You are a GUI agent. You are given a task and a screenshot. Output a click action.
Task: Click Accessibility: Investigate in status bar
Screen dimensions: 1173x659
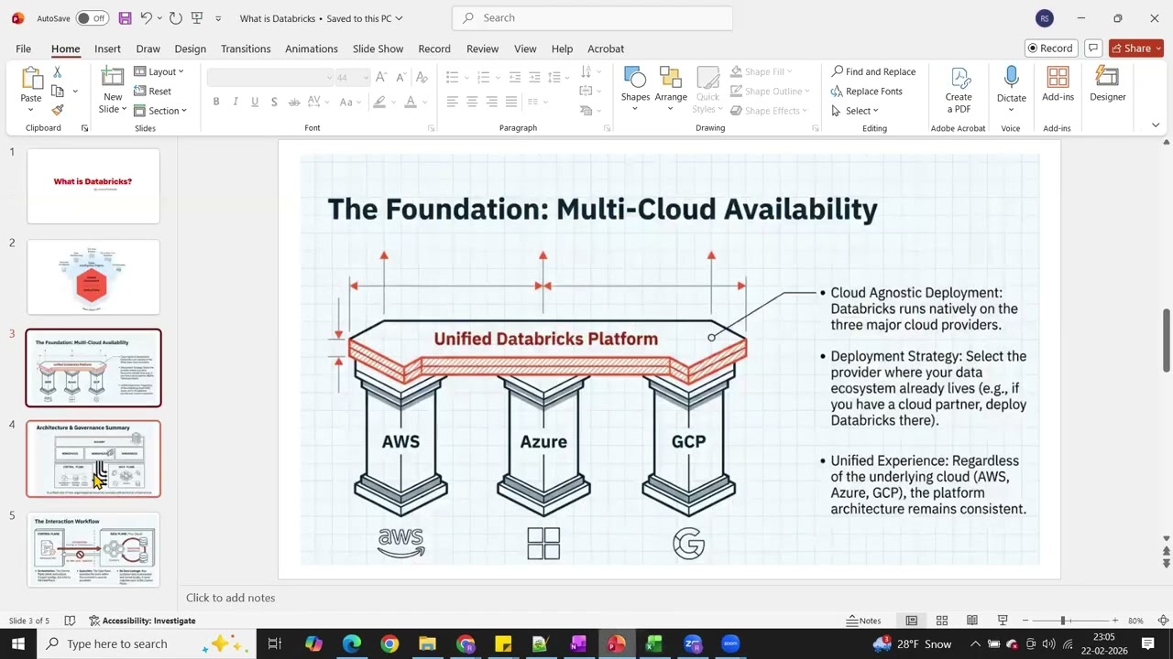[141, 621]
